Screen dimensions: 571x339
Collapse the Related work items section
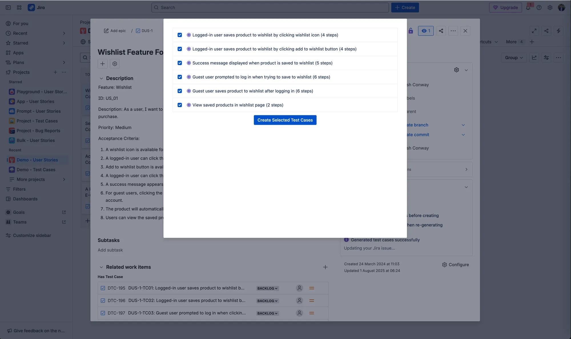coord(101,267)
